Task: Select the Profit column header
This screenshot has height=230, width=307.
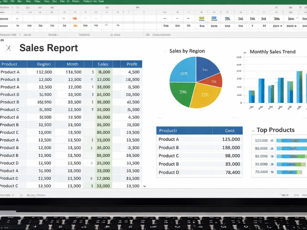Action: tap(131, 64)
